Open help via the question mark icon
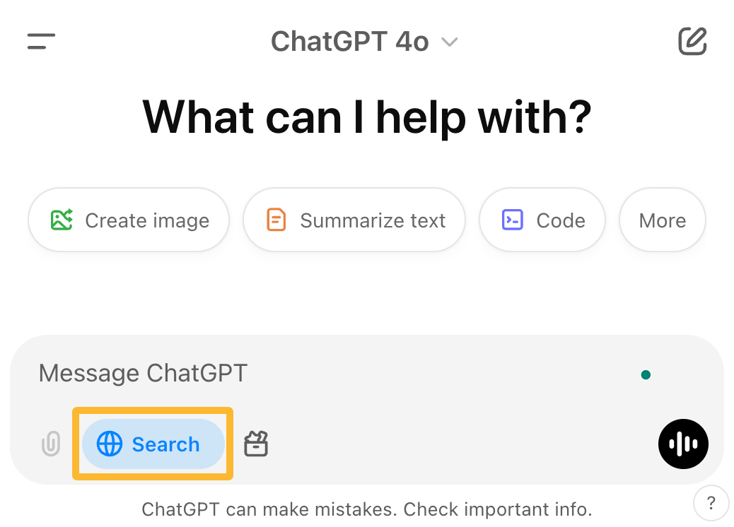Viewport: 734px width, 527px height. [x=711, y=503]
